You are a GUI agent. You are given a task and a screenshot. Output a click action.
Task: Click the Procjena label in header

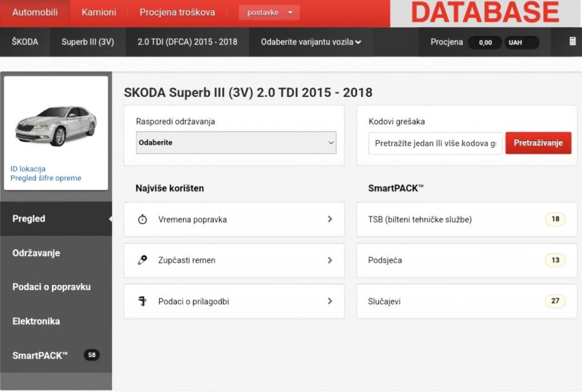pyautogui.click(x=446, y=42)
